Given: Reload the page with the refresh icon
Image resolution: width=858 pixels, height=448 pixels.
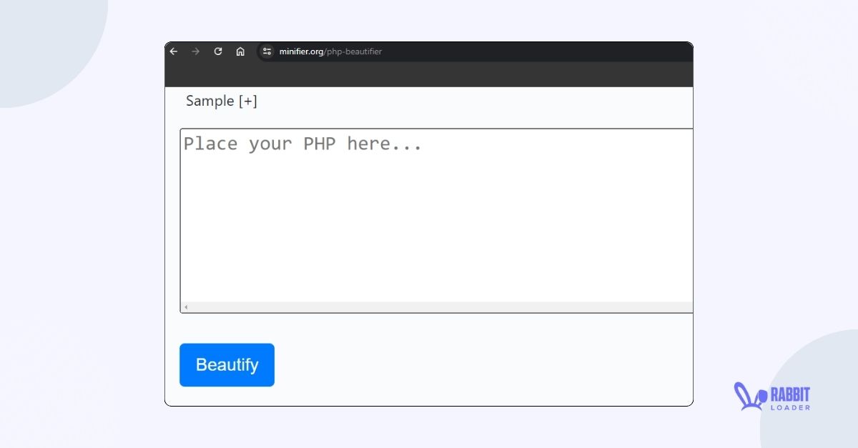Looking at the screenshot, I should tap(218, 51).
